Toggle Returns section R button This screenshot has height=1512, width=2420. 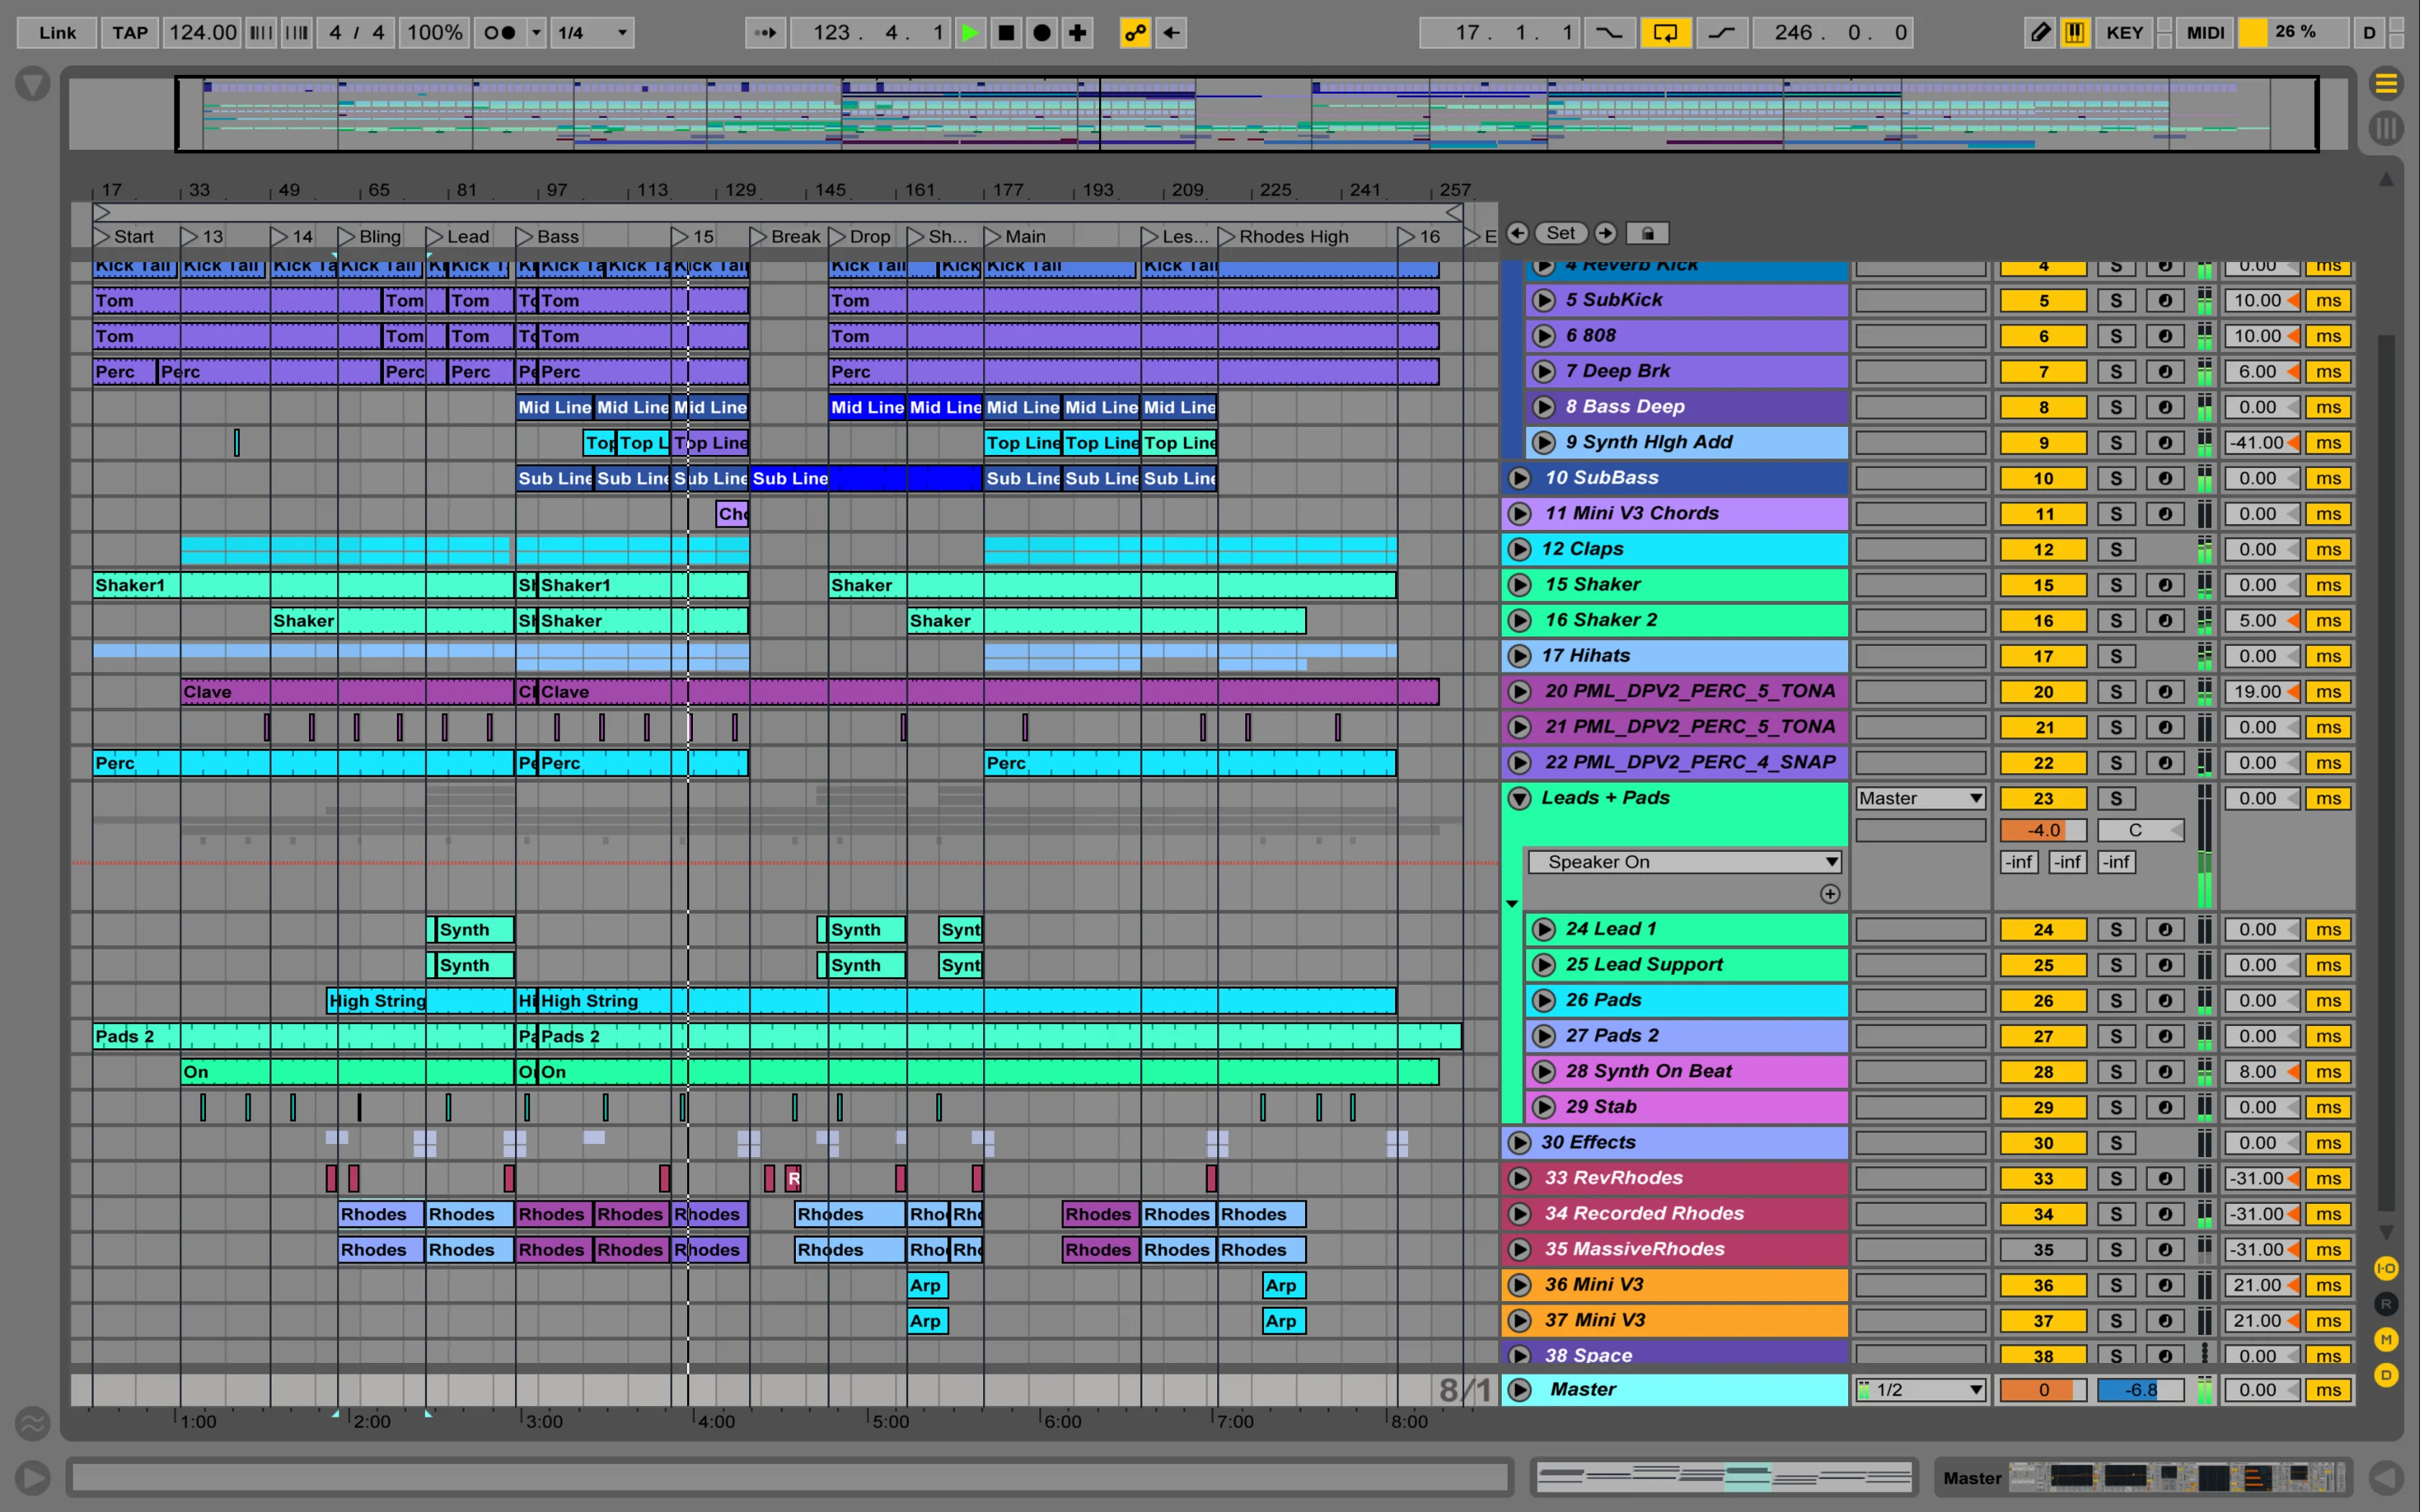tap(2386, 1304)
